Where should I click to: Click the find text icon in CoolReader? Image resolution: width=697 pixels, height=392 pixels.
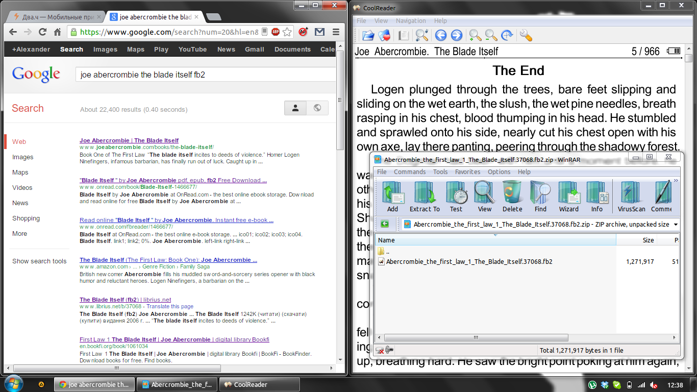(421, 35)
